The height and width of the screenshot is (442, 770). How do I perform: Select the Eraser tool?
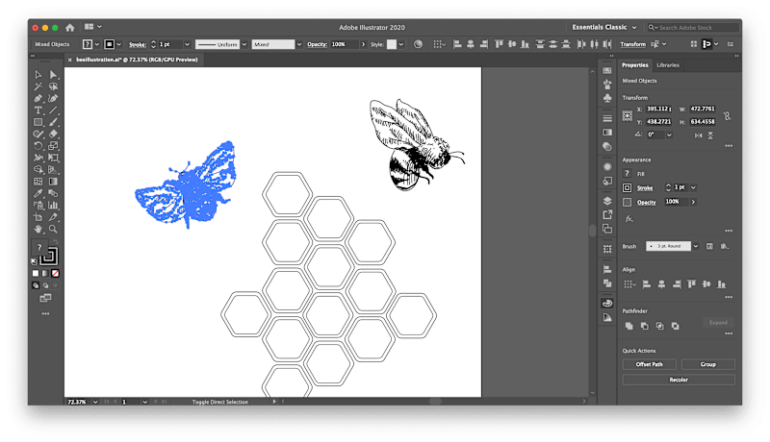[54, 134]
